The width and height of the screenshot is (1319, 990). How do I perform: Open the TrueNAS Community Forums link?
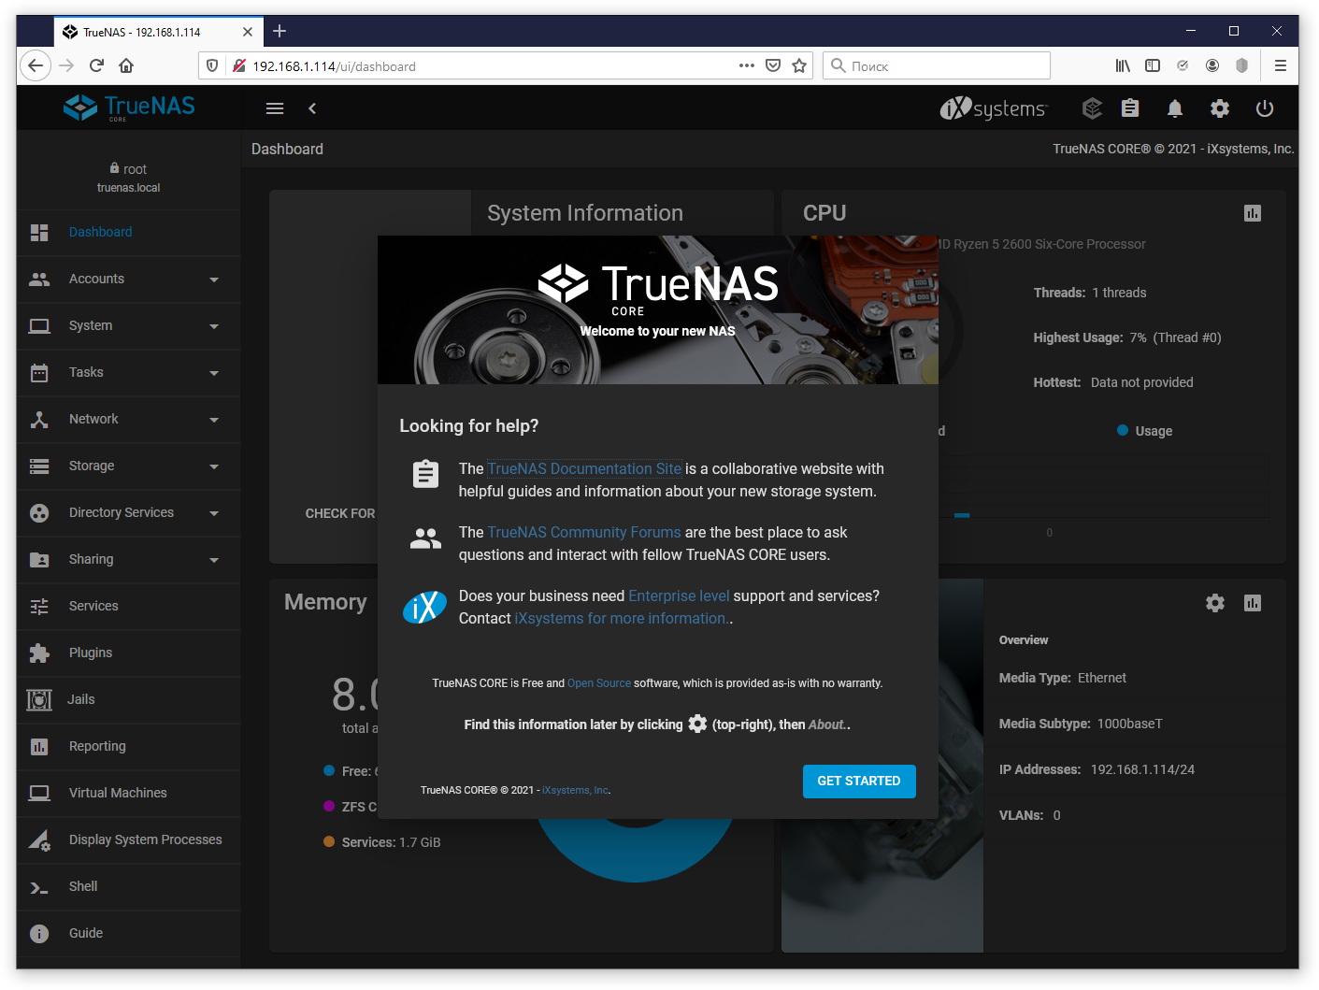584,532
